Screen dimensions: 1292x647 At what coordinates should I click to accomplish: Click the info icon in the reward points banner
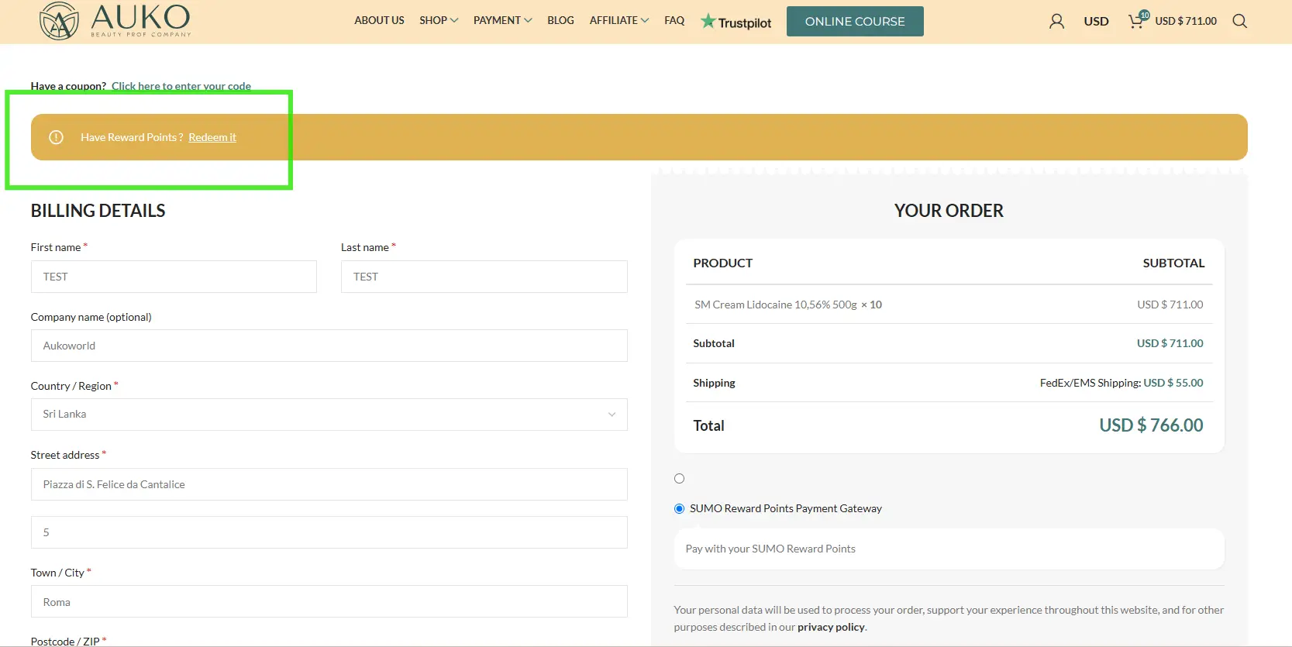point(56,137)
